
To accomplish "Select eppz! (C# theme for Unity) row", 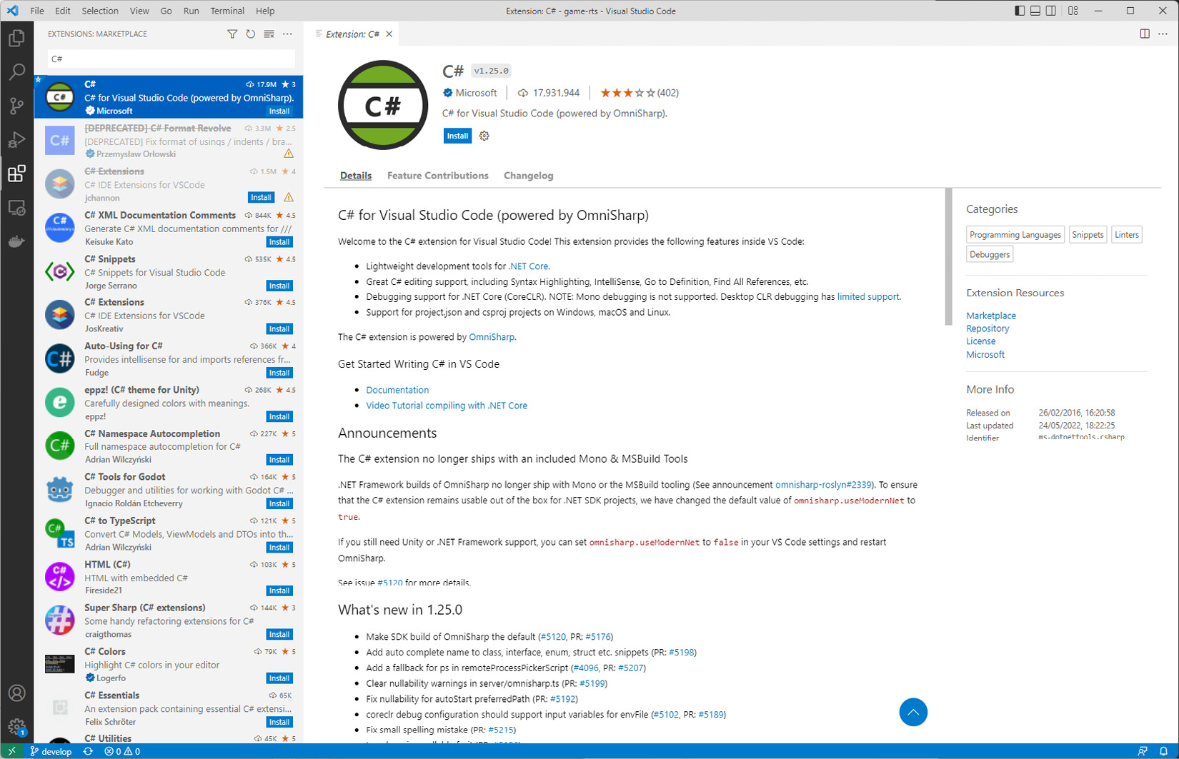I will point(169,403).
